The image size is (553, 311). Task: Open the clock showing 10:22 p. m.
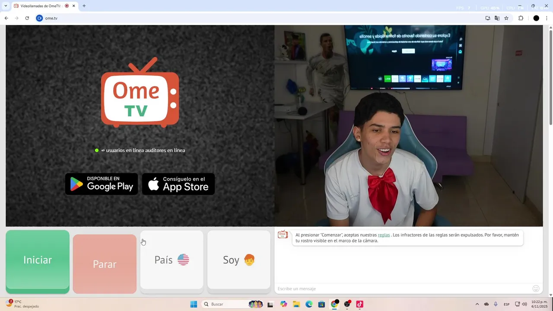point(539,304)
